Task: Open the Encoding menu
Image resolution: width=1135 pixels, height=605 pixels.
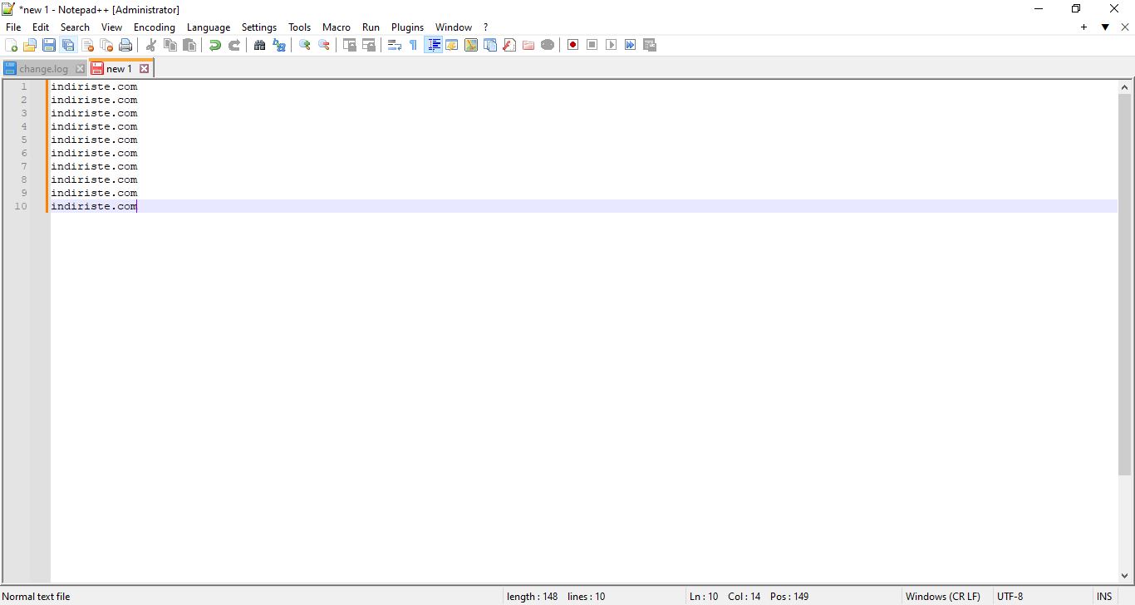Action: 155,27
